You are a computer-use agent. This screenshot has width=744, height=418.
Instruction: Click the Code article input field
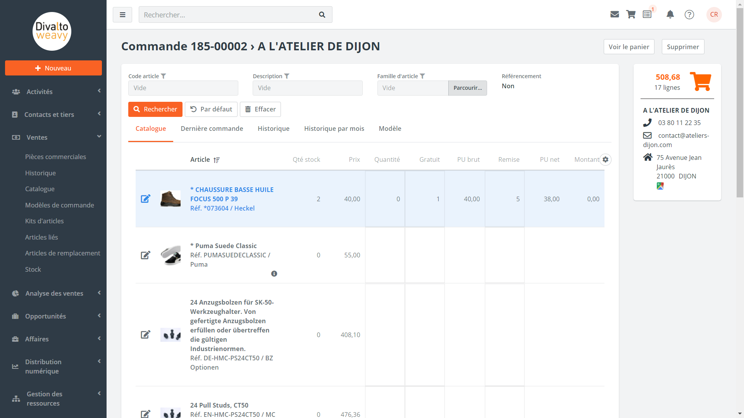coord(183,88)
